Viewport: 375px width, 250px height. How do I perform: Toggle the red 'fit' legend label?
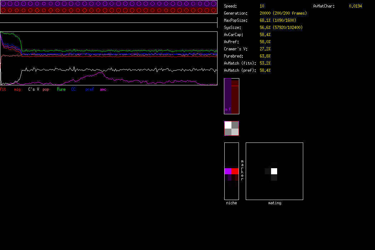pyautogui.click(x=3, y=89)
